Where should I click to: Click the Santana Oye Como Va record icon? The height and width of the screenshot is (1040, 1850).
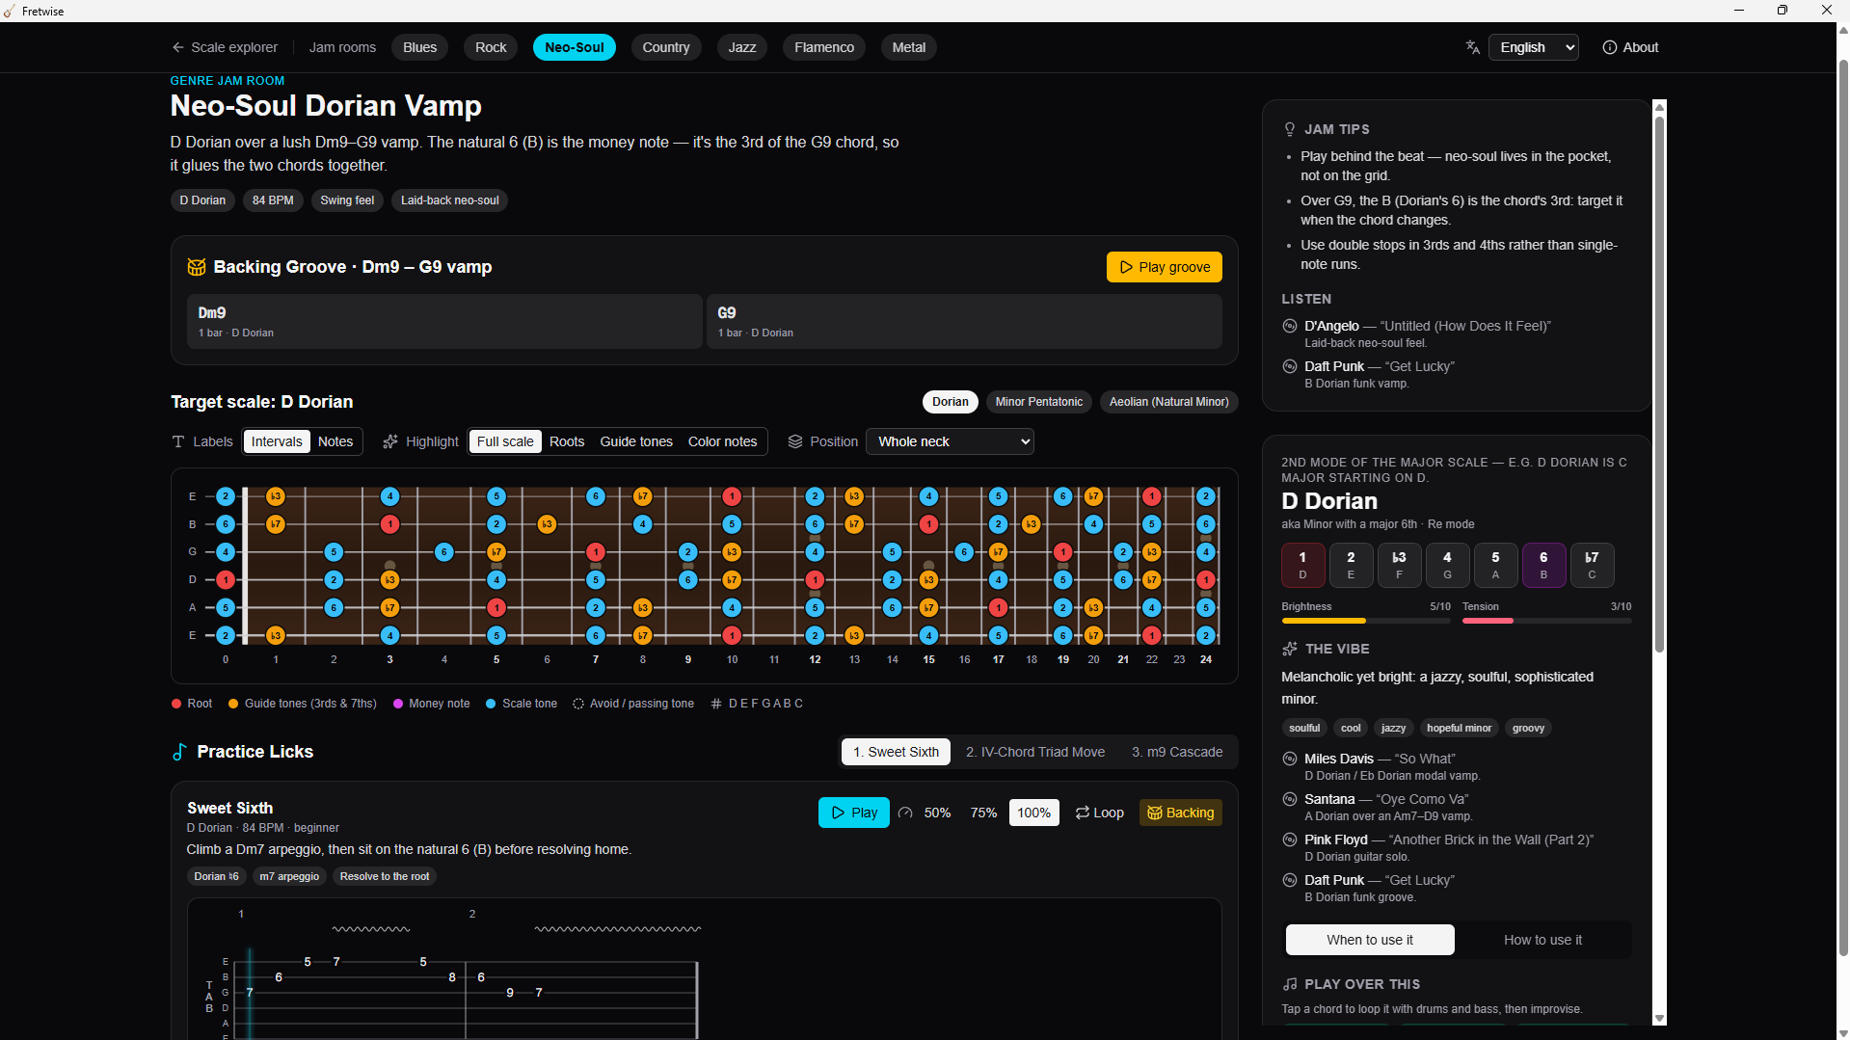click(1290, 799)
